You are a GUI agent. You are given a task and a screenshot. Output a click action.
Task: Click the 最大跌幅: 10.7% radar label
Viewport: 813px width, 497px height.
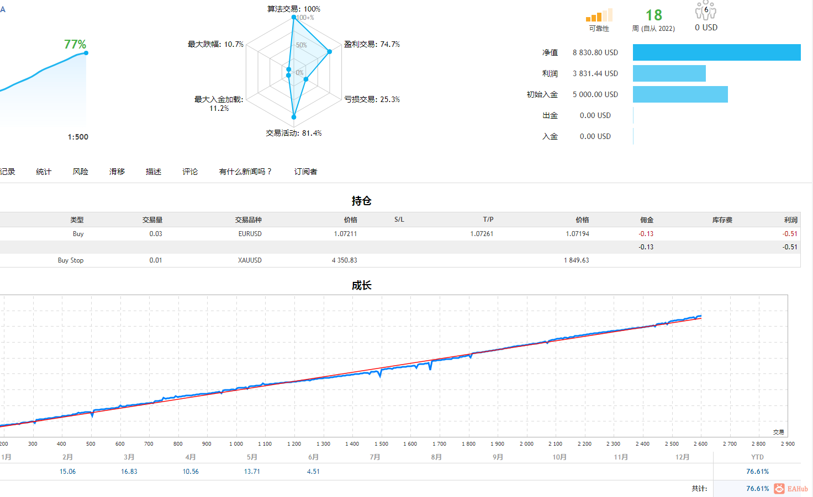click(215, 44)
